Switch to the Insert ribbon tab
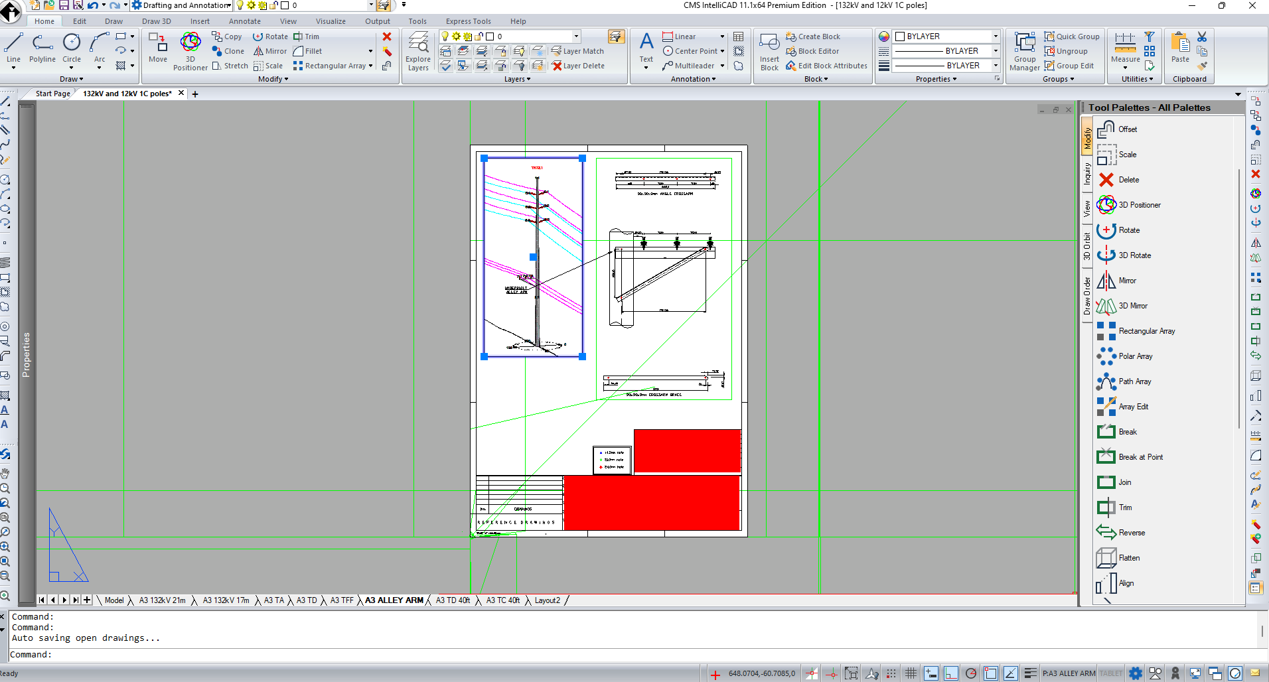 pyautogui.click(x=200, y=21)
